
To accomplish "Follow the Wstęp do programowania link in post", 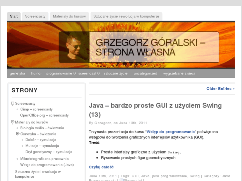I will click(x=170, y=132).
